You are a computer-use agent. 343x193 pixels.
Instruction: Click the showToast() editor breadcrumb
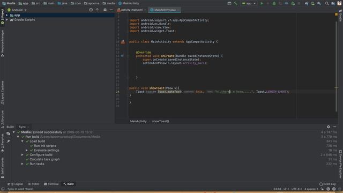(160, 121)
